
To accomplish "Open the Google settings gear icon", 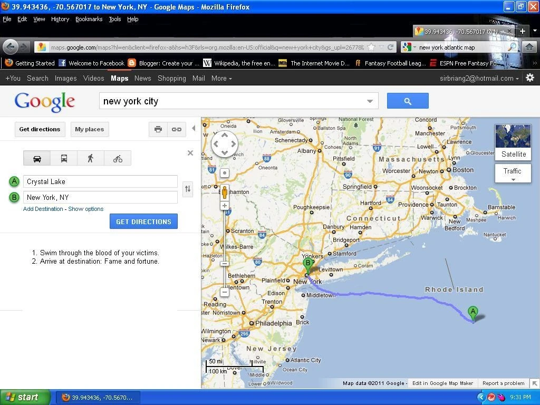I will (x=530, y=78).
